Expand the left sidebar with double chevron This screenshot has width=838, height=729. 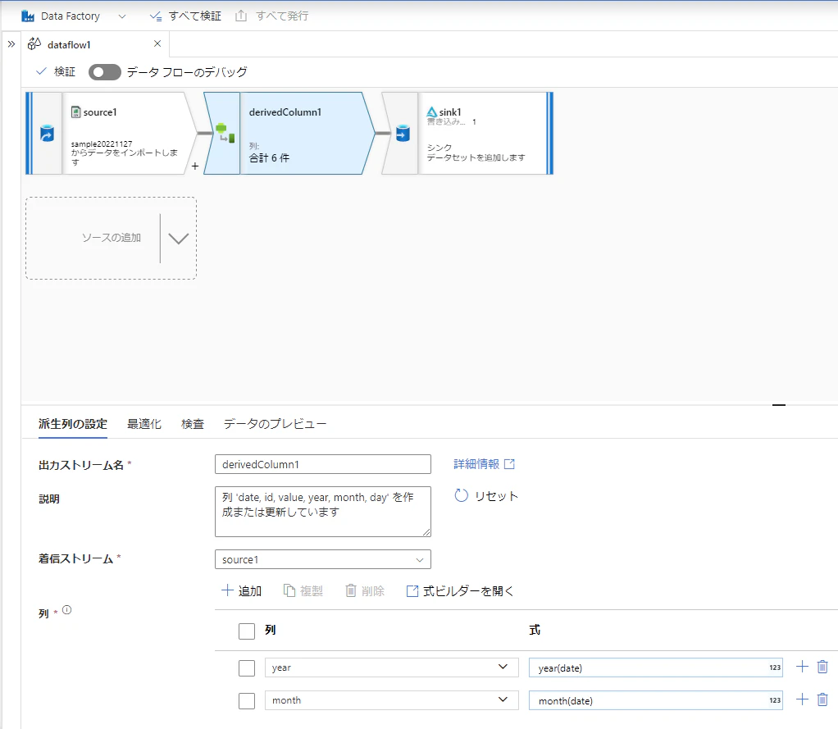pyautogui.click(x=11, y=44)
